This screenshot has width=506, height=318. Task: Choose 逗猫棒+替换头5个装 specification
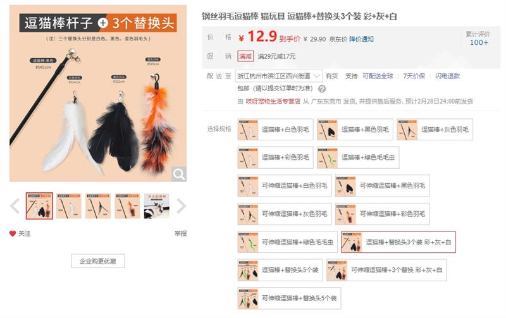pyautogui.click(x=280, y=270)
